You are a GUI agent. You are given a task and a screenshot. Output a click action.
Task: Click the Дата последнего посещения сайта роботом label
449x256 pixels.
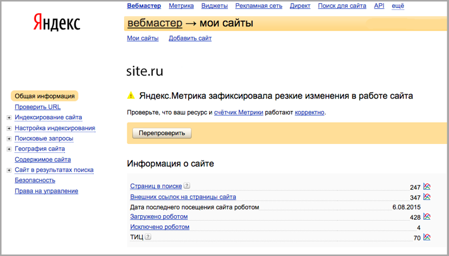point(194,207)
